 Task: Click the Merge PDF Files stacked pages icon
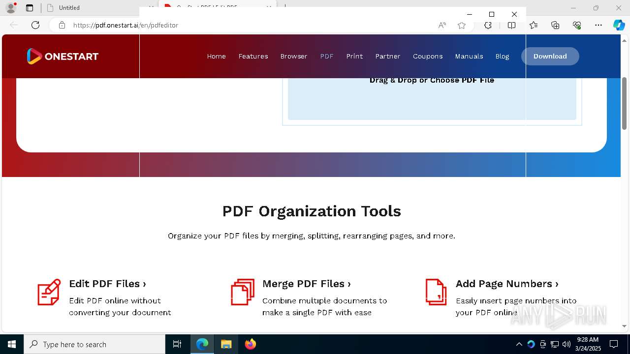[x=243, y=292]
